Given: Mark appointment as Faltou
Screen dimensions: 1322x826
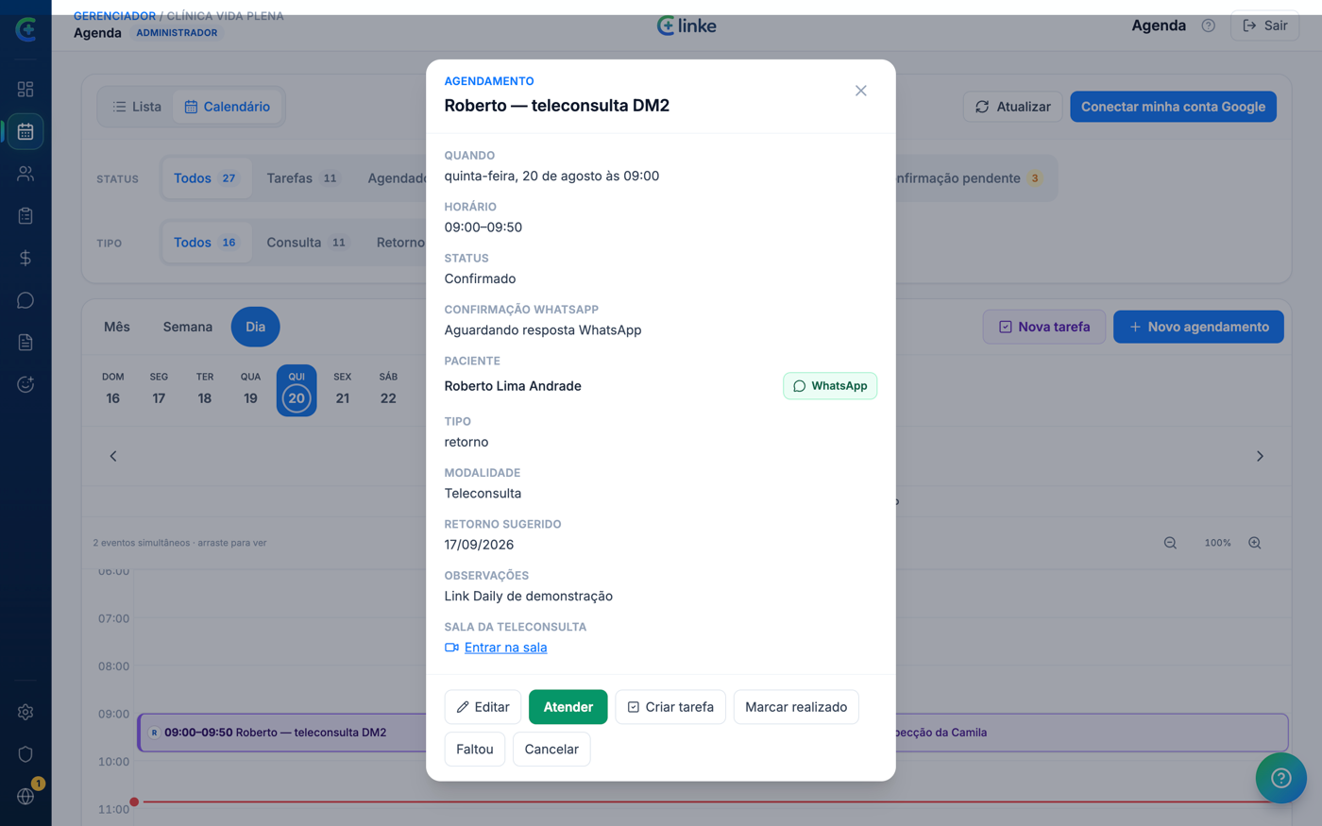Looking at the screenshot, I should click(475, 750).
